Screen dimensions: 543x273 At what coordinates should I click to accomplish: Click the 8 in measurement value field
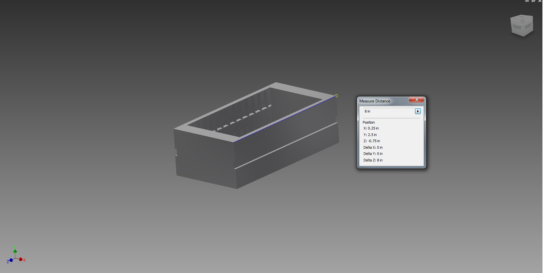(x=389, y=111)
